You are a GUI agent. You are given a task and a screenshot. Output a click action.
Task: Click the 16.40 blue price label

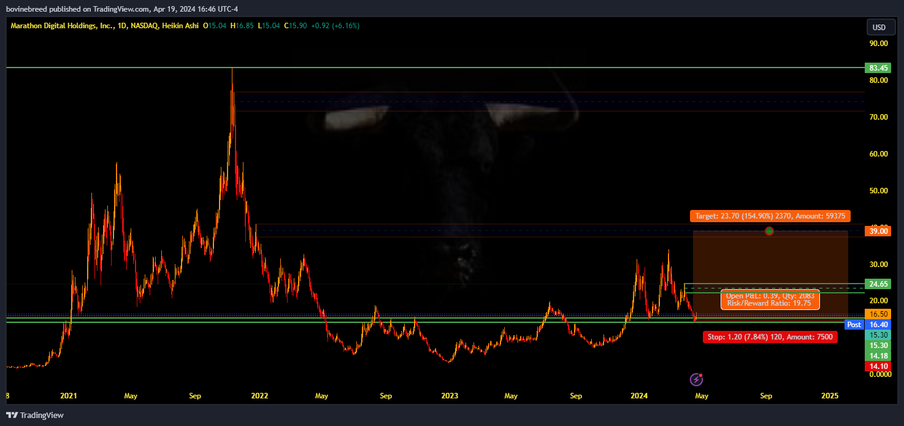[879, 324]
